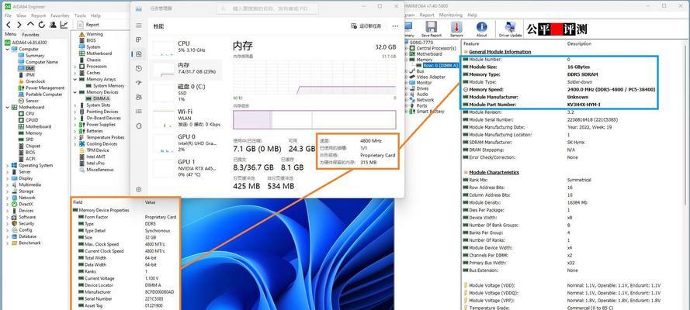Open Task Manager settings gear
Viewport: 690px width, 310px height.
[139, 189]
